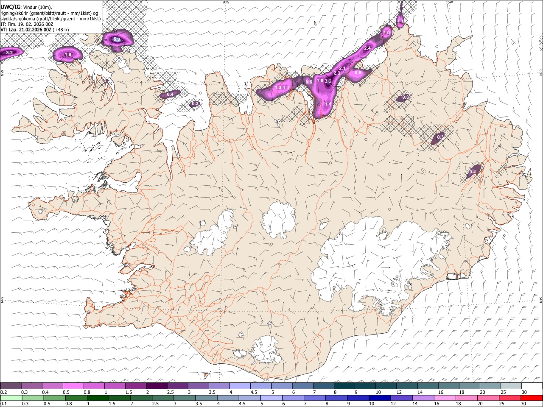Click the 'slydda/snjókoma' snow legend description line
543x407 pixels.
(x=50, y=19)
